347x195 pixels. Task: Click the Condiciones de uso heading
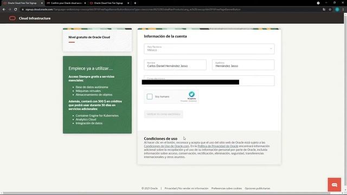pos(160,139)
